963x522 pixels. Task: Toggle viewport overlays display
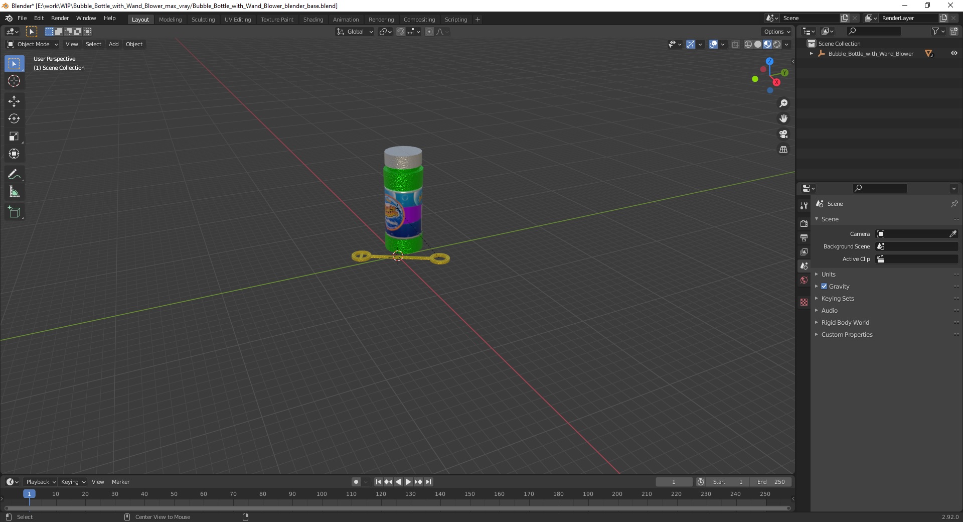point(713,44)
